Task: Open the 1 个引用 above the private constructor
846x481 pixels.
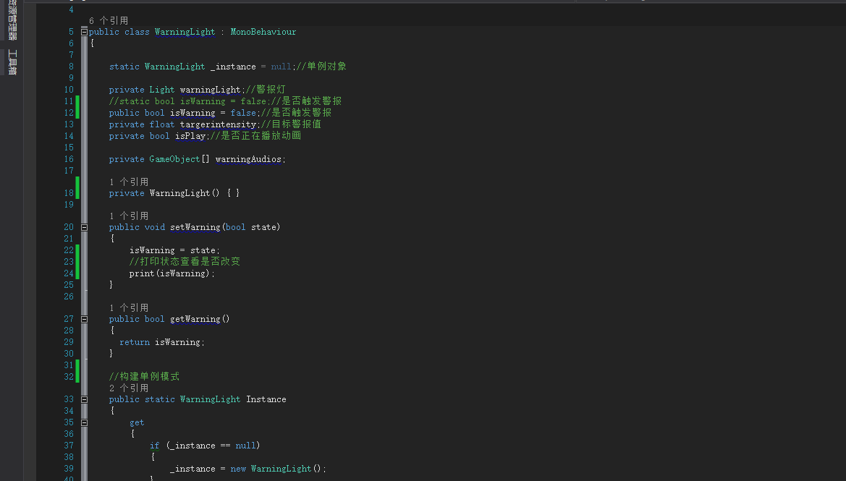Action: tap(128, 182)
